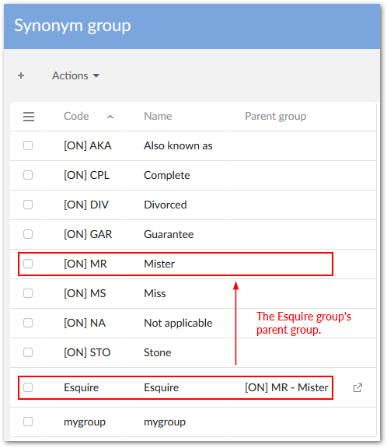The image size is (387, 448).
Task: Select the mygroup code cell
Action: (85, 422)
